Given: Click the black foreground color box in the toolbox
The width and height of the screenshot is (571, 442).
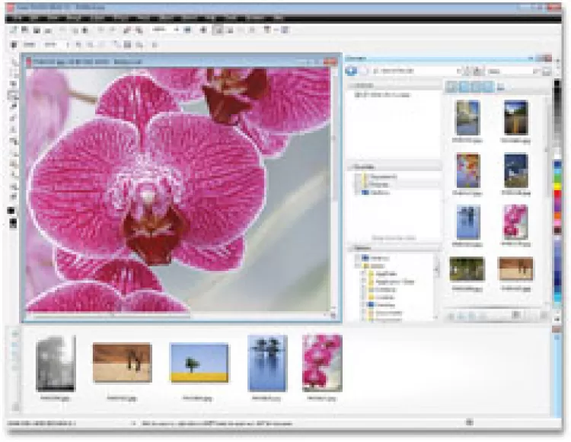Looking at the screenshot, I should pyautogui.click(x=11, y=211).
